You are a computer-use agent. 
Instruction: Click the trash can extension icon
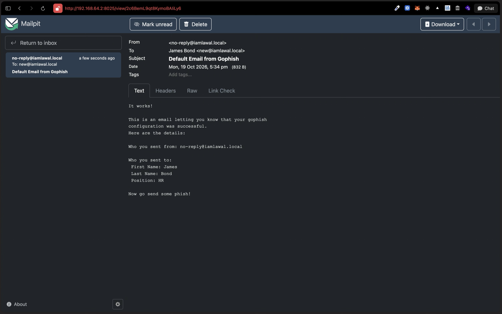[x=457, y=8]
